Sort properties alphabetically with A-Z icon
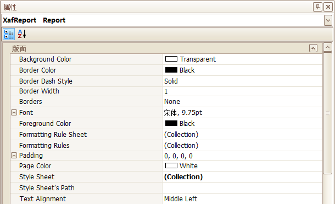The image size is (335, 204). (22, 34)
